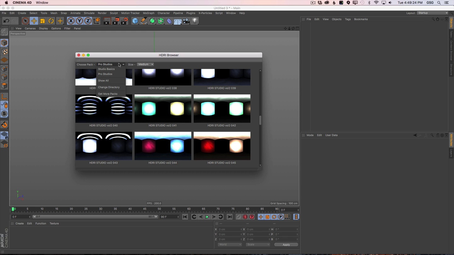Open the Simulate menu

(89, 13)
